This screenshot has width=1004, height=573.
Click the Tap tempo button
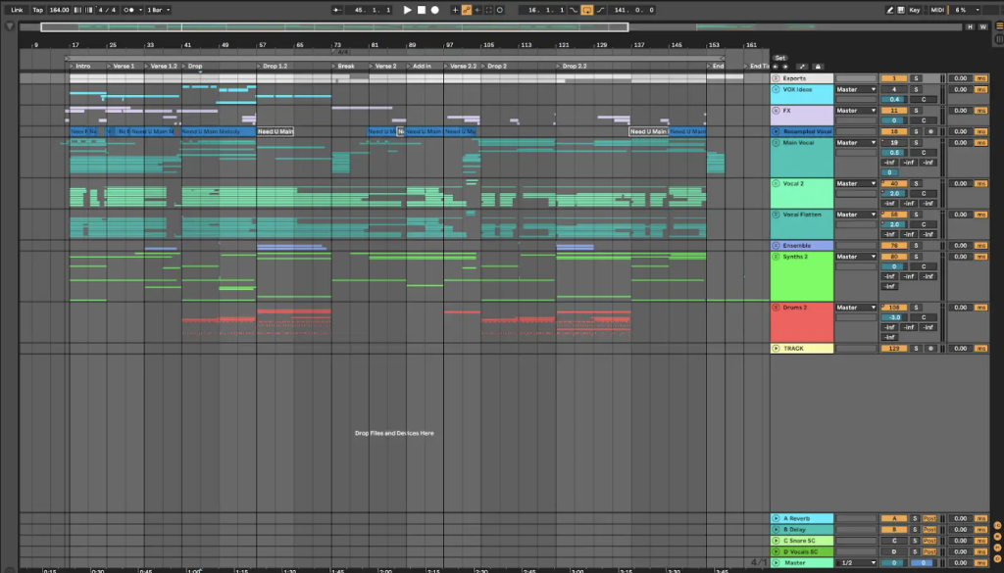point(37,10)
